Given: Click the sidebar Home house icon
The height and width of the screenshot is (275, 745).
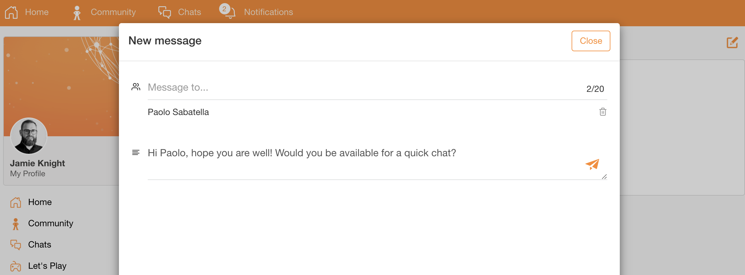Looking at the screenshot, I should [16, 202].
